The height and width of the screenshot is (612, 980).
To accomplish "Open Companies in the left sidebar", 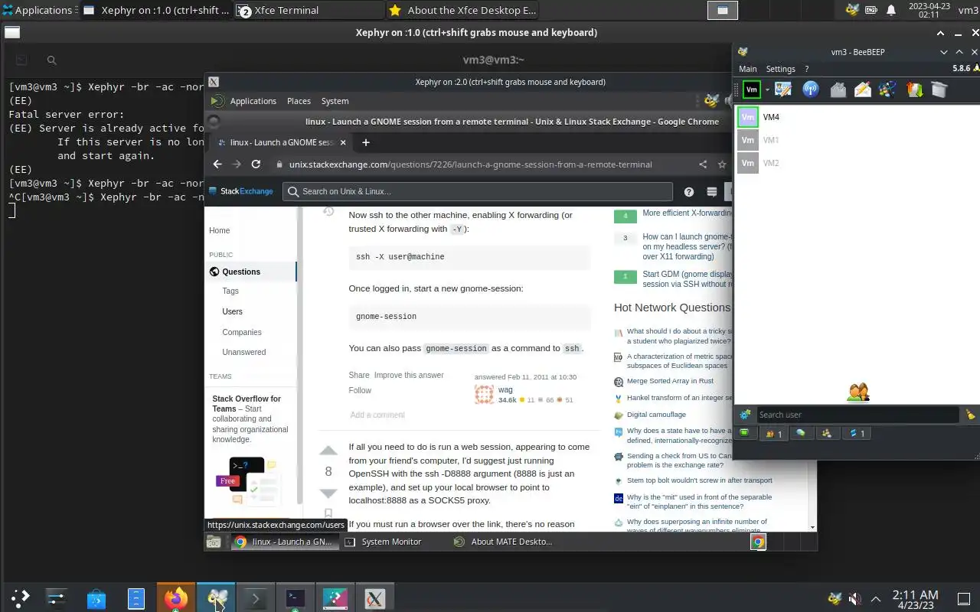I will (242, 332).
